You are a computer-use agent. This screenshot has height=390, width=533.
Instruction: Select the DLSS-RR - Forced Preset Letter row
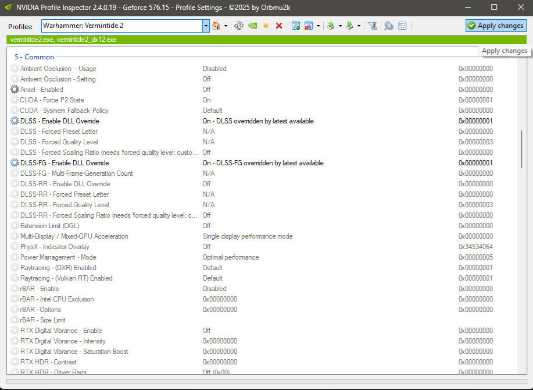pos(262,194)
